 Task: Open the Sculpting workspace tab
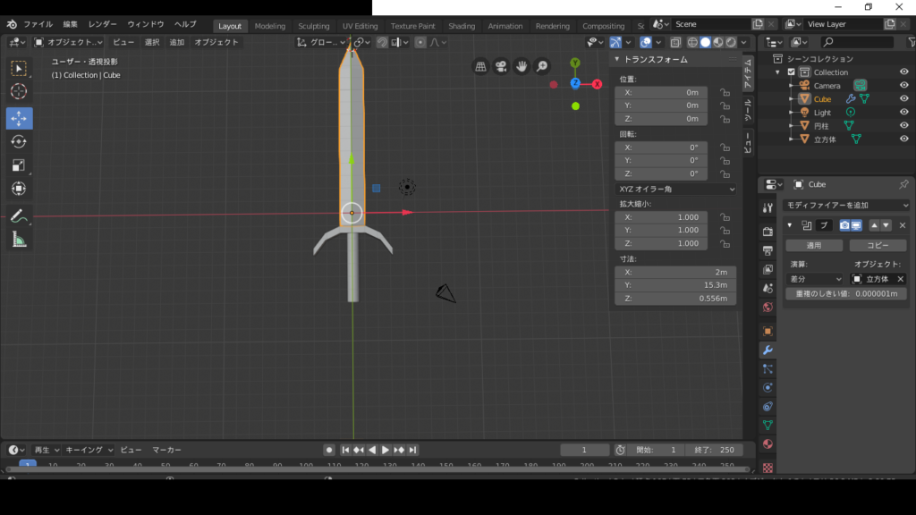tap(313, 26)
